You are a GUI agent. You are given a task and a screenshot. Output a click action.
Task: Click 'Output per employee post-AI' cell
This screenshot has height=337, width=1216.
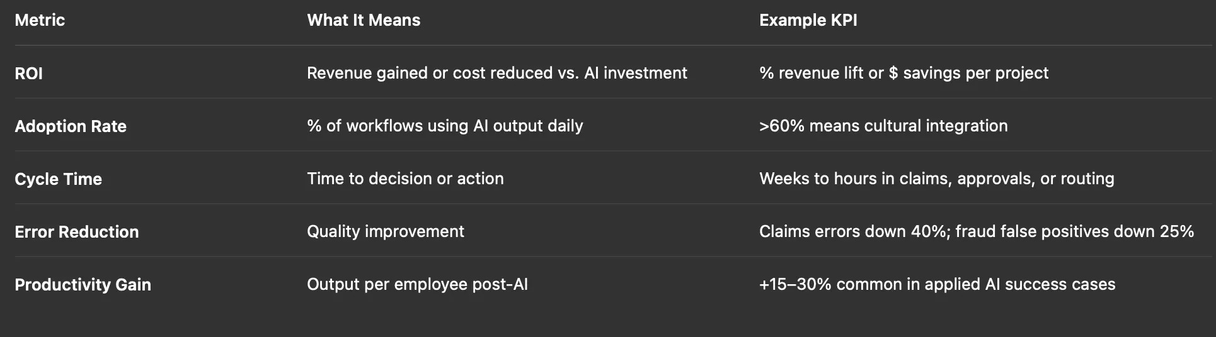[x=417, y=284]
